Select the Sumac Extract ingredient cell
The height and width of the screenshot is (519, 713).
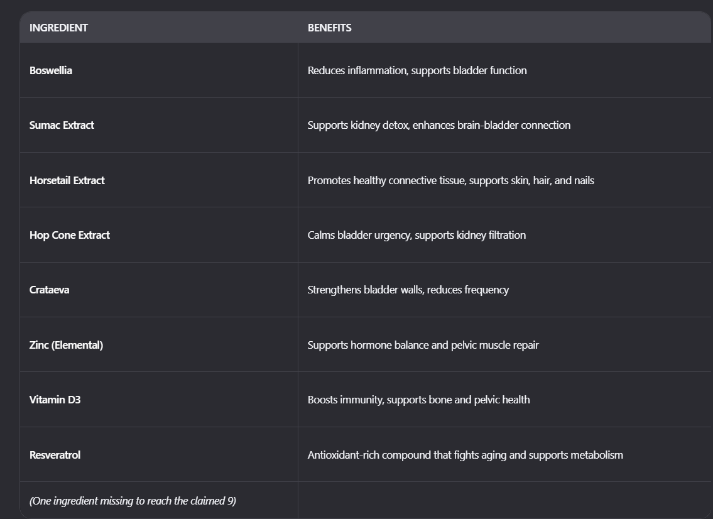[x=62, y=125]
